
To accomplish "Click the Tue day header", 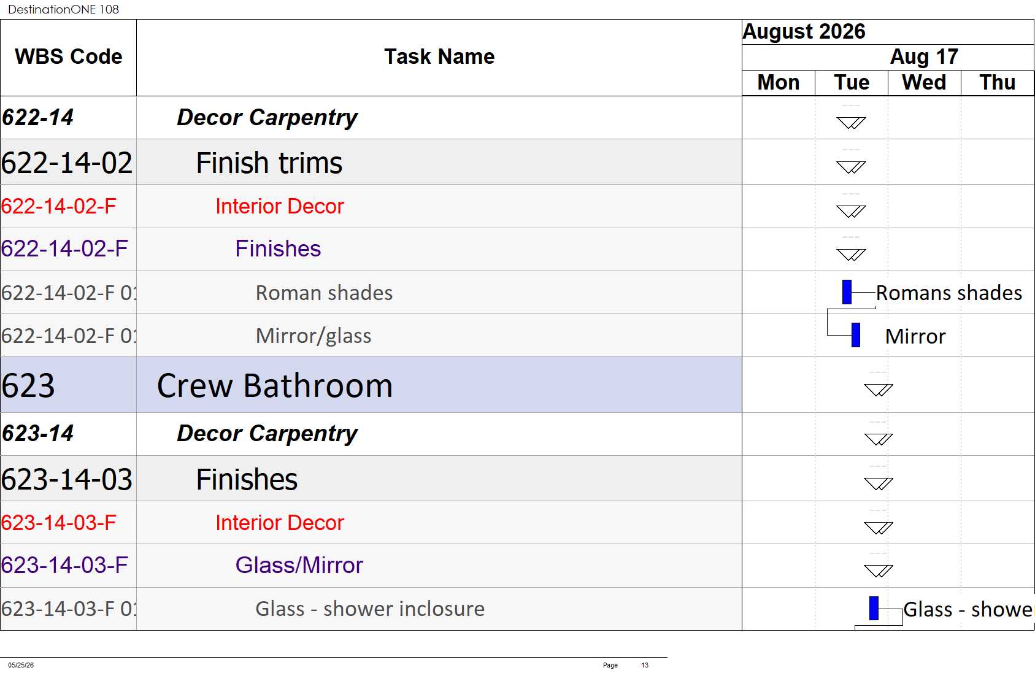I will click(852, 83).
